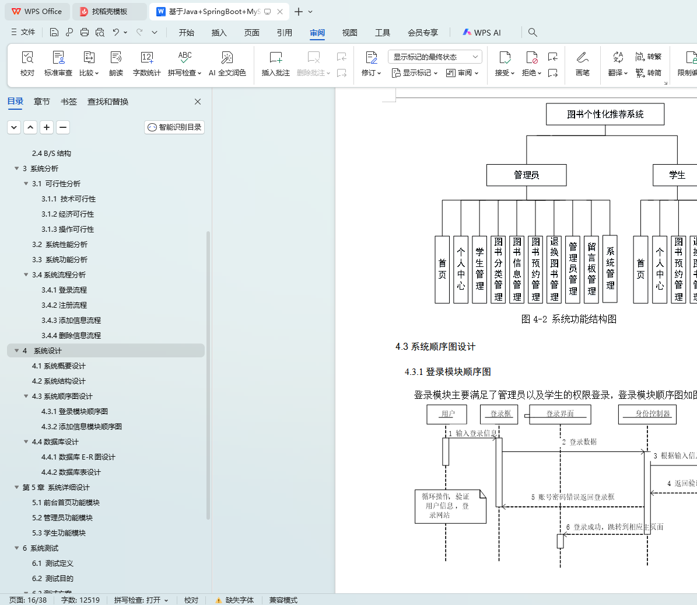Image resolution: width=697 pixels, height=605 pixels.
Task: Collapse the 3.4 系统流程分析 node
Action: click(26, 274)
